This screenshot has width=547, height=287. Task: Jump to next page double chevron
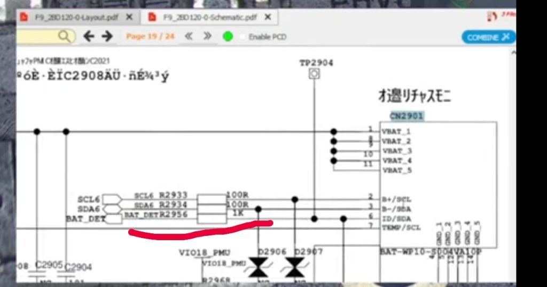[207, 37]
